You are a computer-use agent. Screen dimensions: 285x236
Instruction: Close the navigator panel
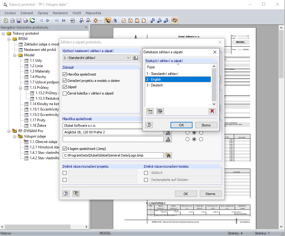86,27
